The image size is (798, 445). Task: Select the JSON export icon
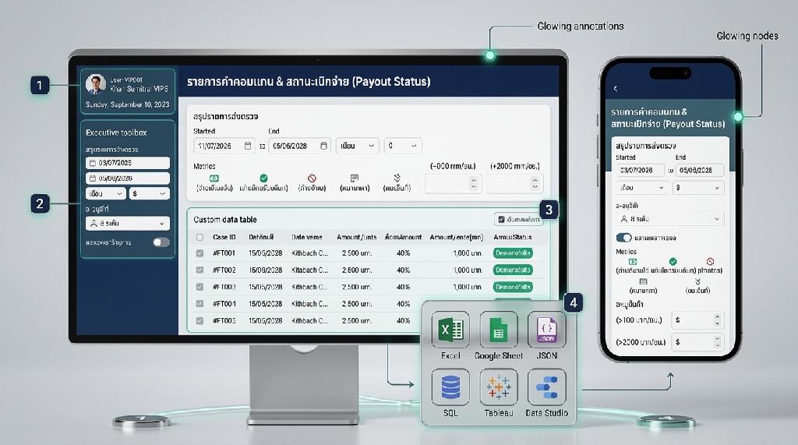tap(546, 330)
